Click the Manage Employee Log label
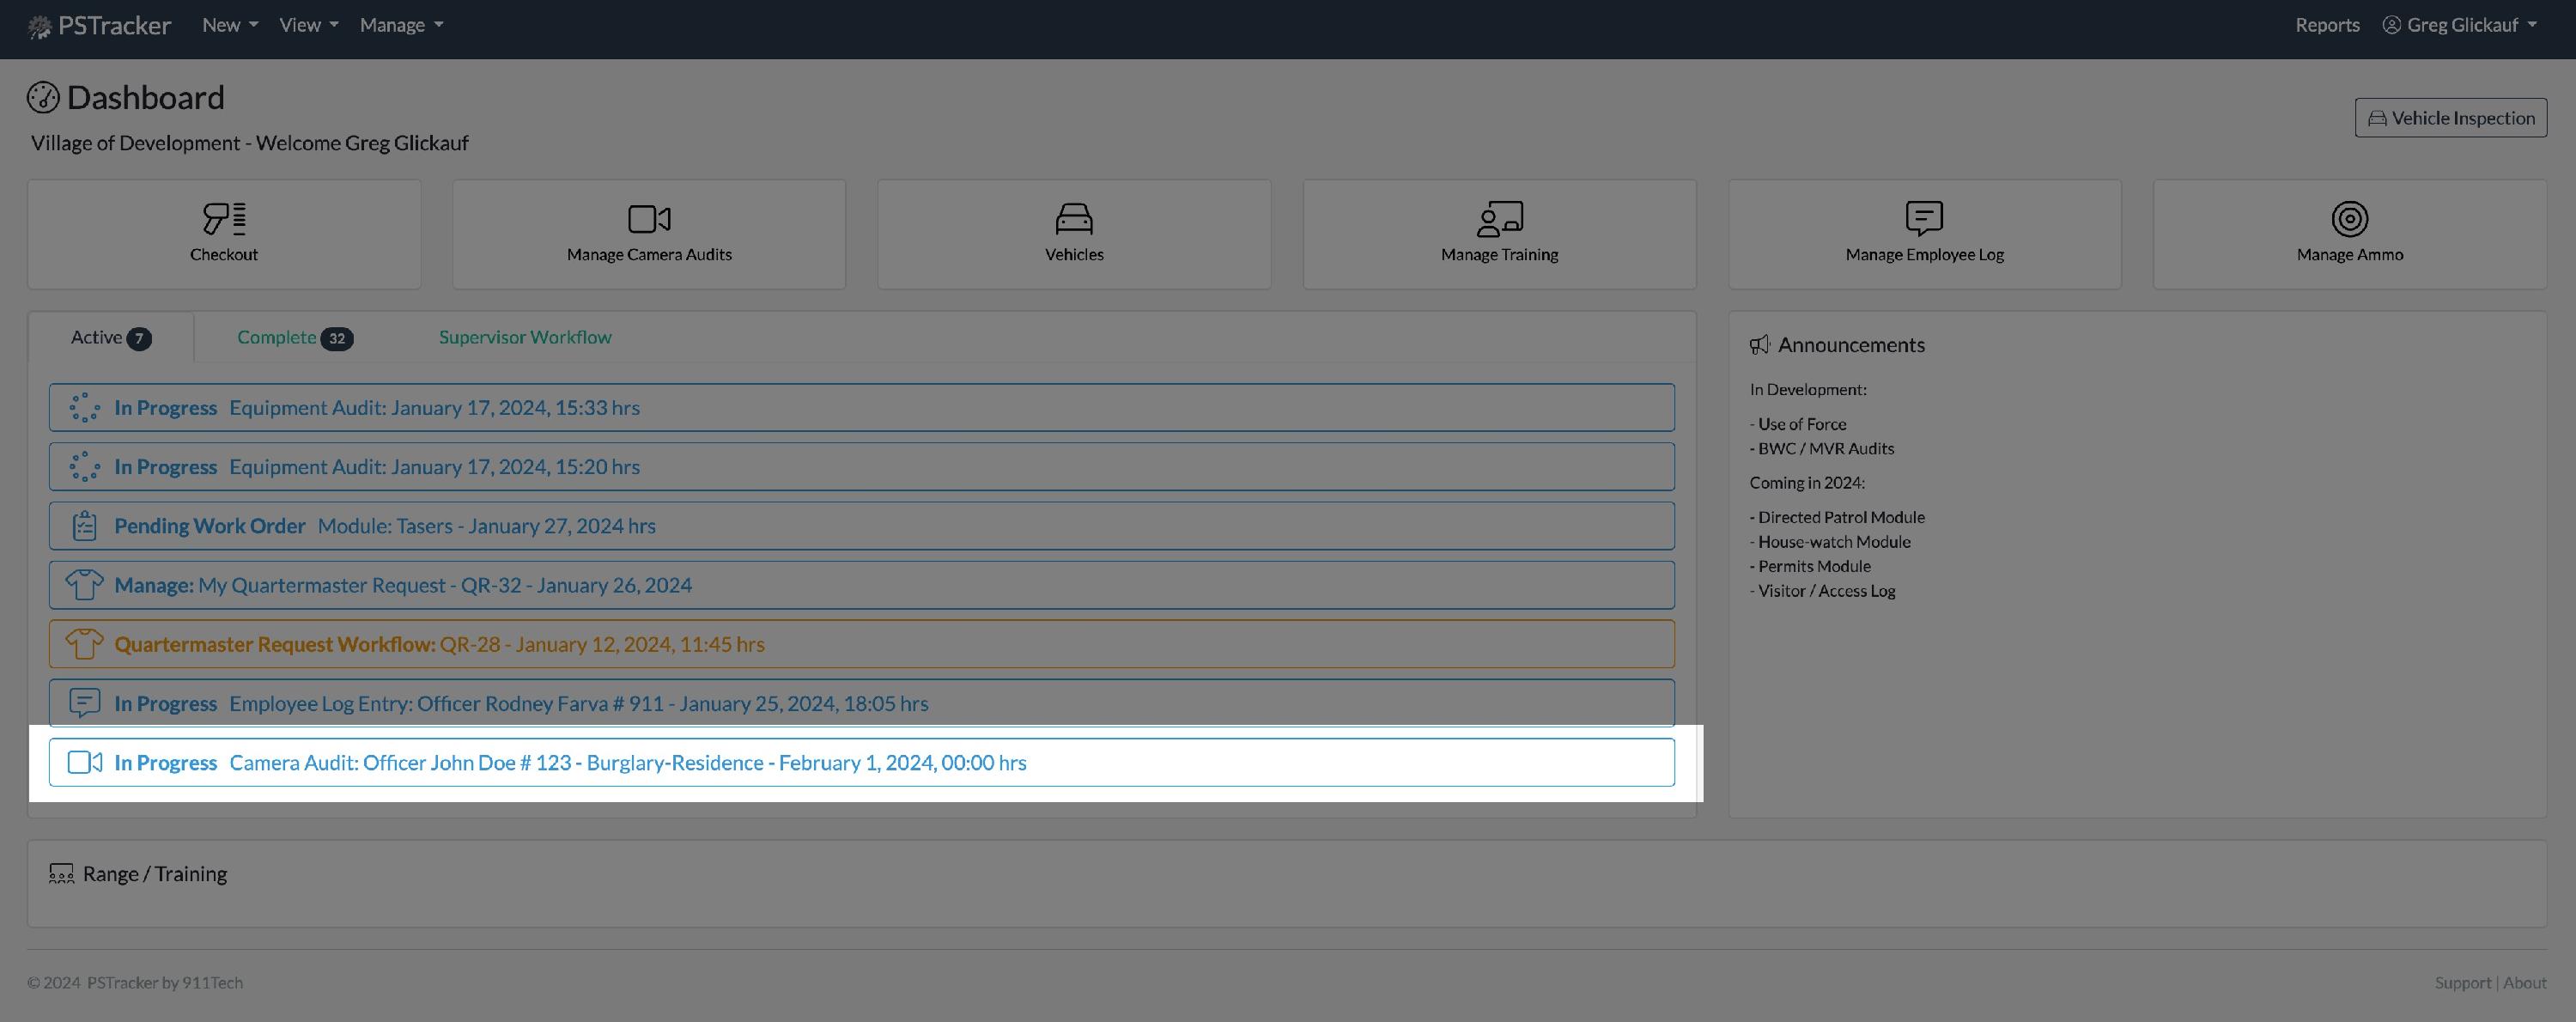This screenshot has height=1022, width=2576. pyautogui.click(x=1924, y=254)
